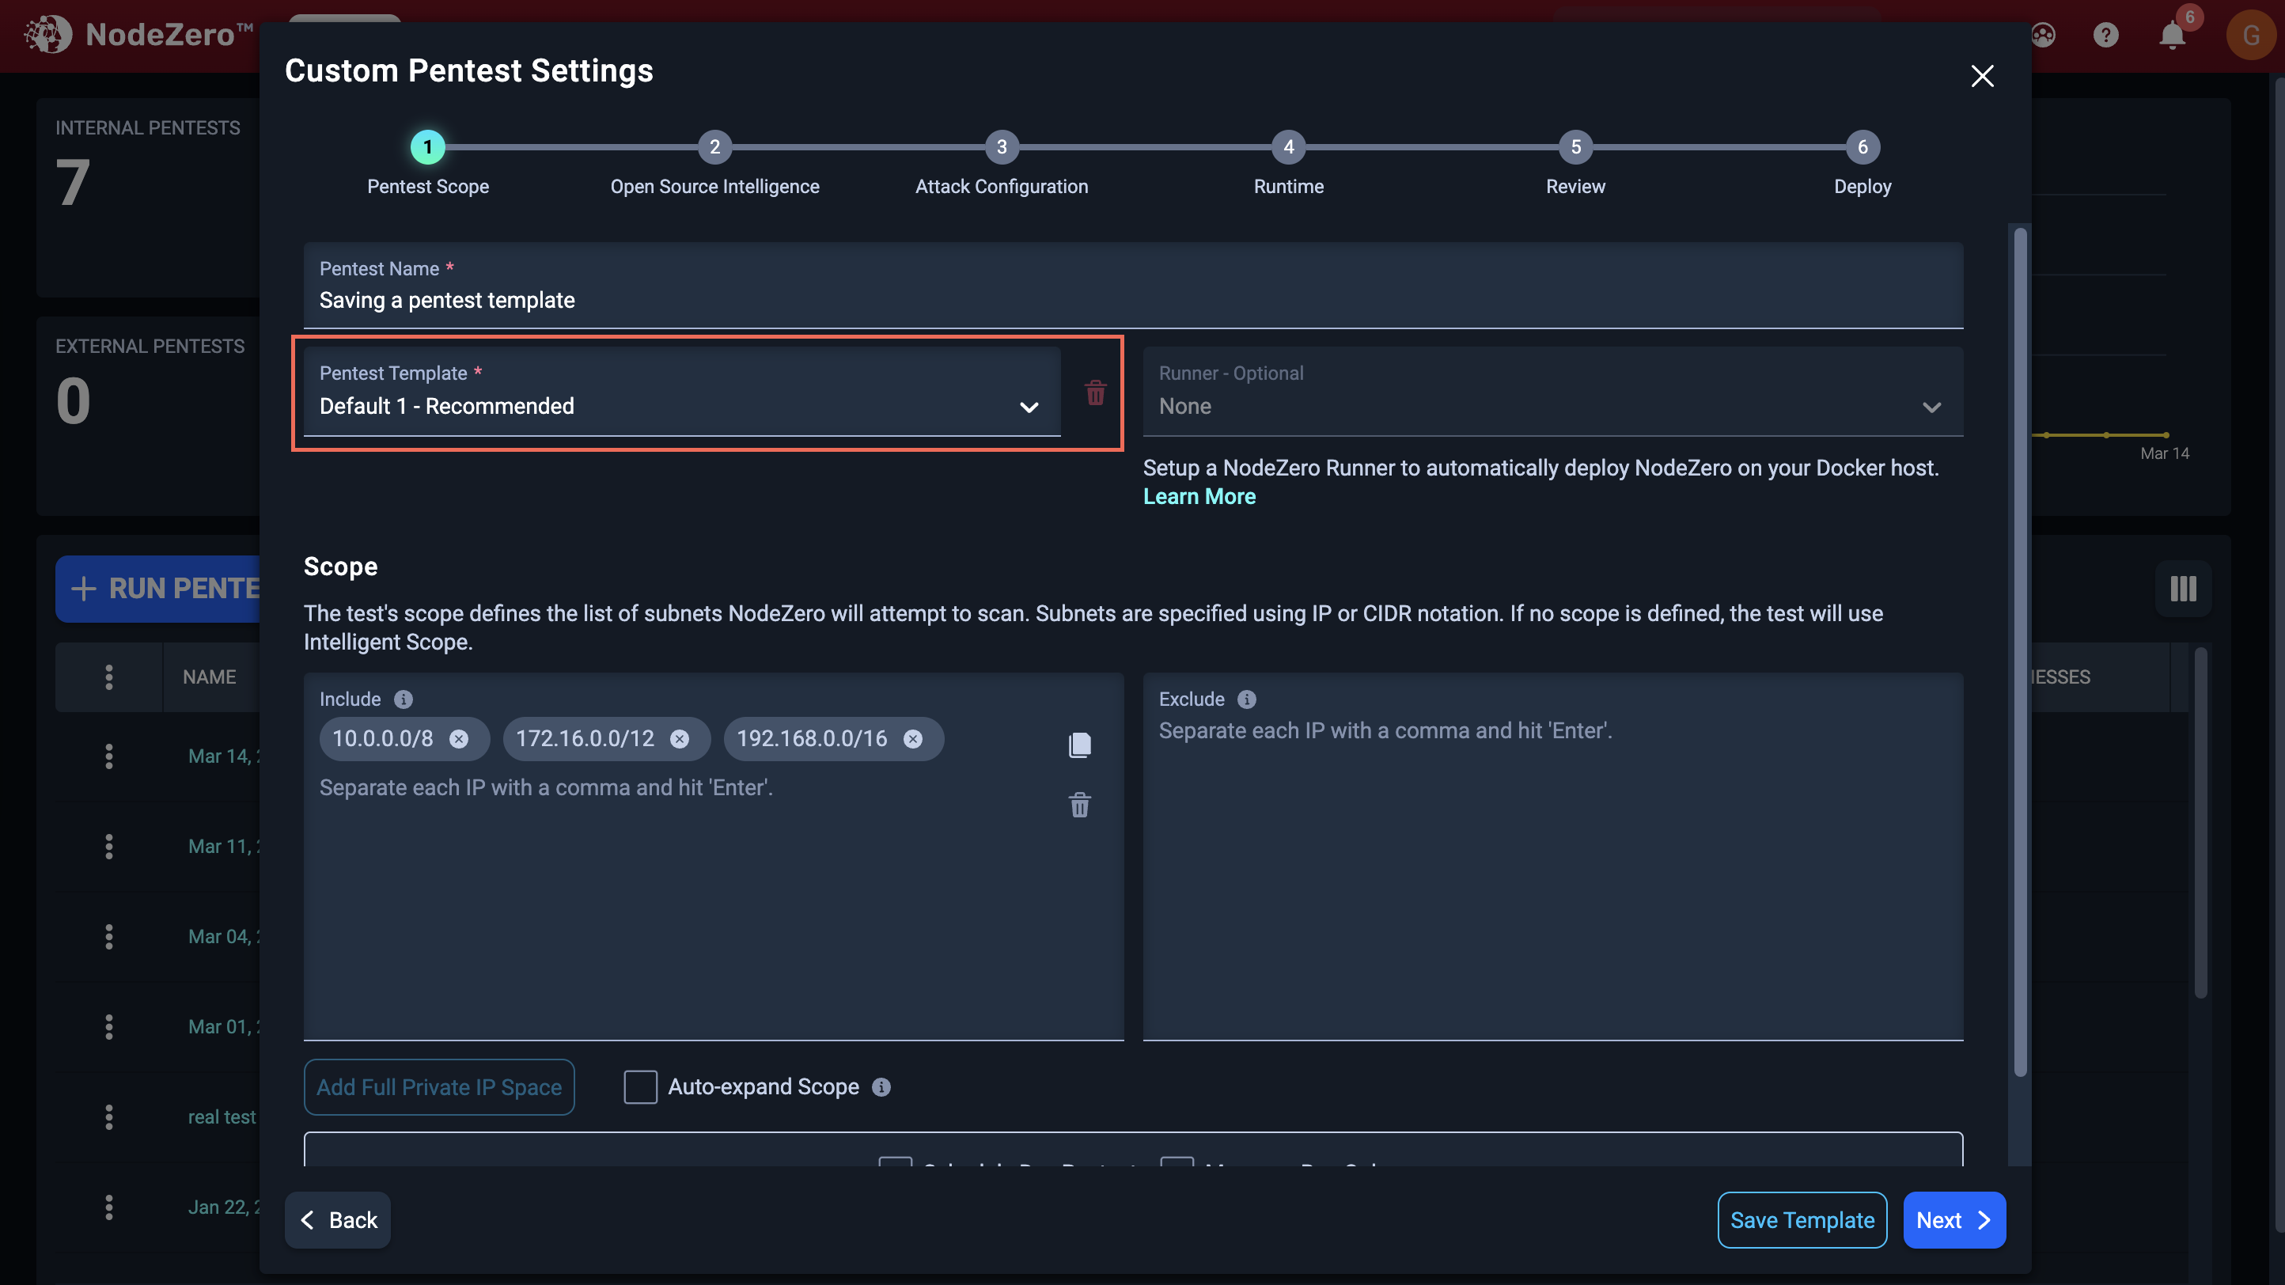Open row options for Jan 22 pentest
This screenshot has width=2285, height=1285.
[109, 1207]
